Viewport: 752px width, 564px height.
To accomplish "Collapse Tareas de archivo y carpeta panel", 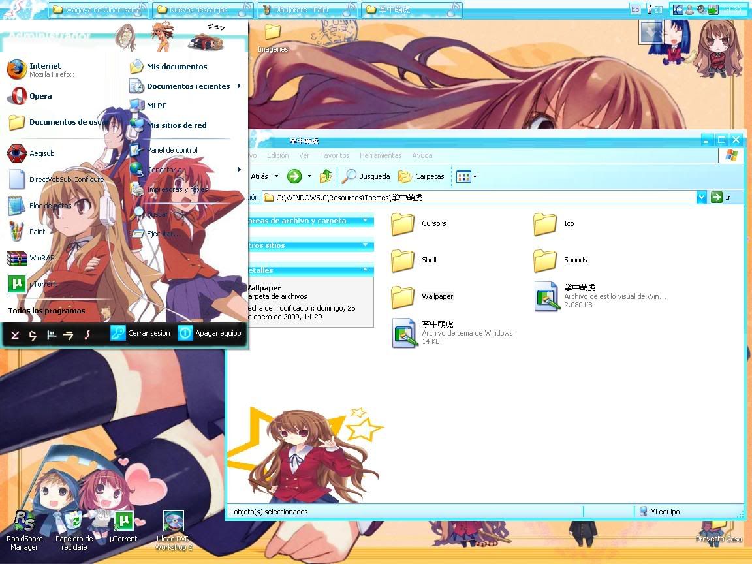I will [x=366, y=220].
